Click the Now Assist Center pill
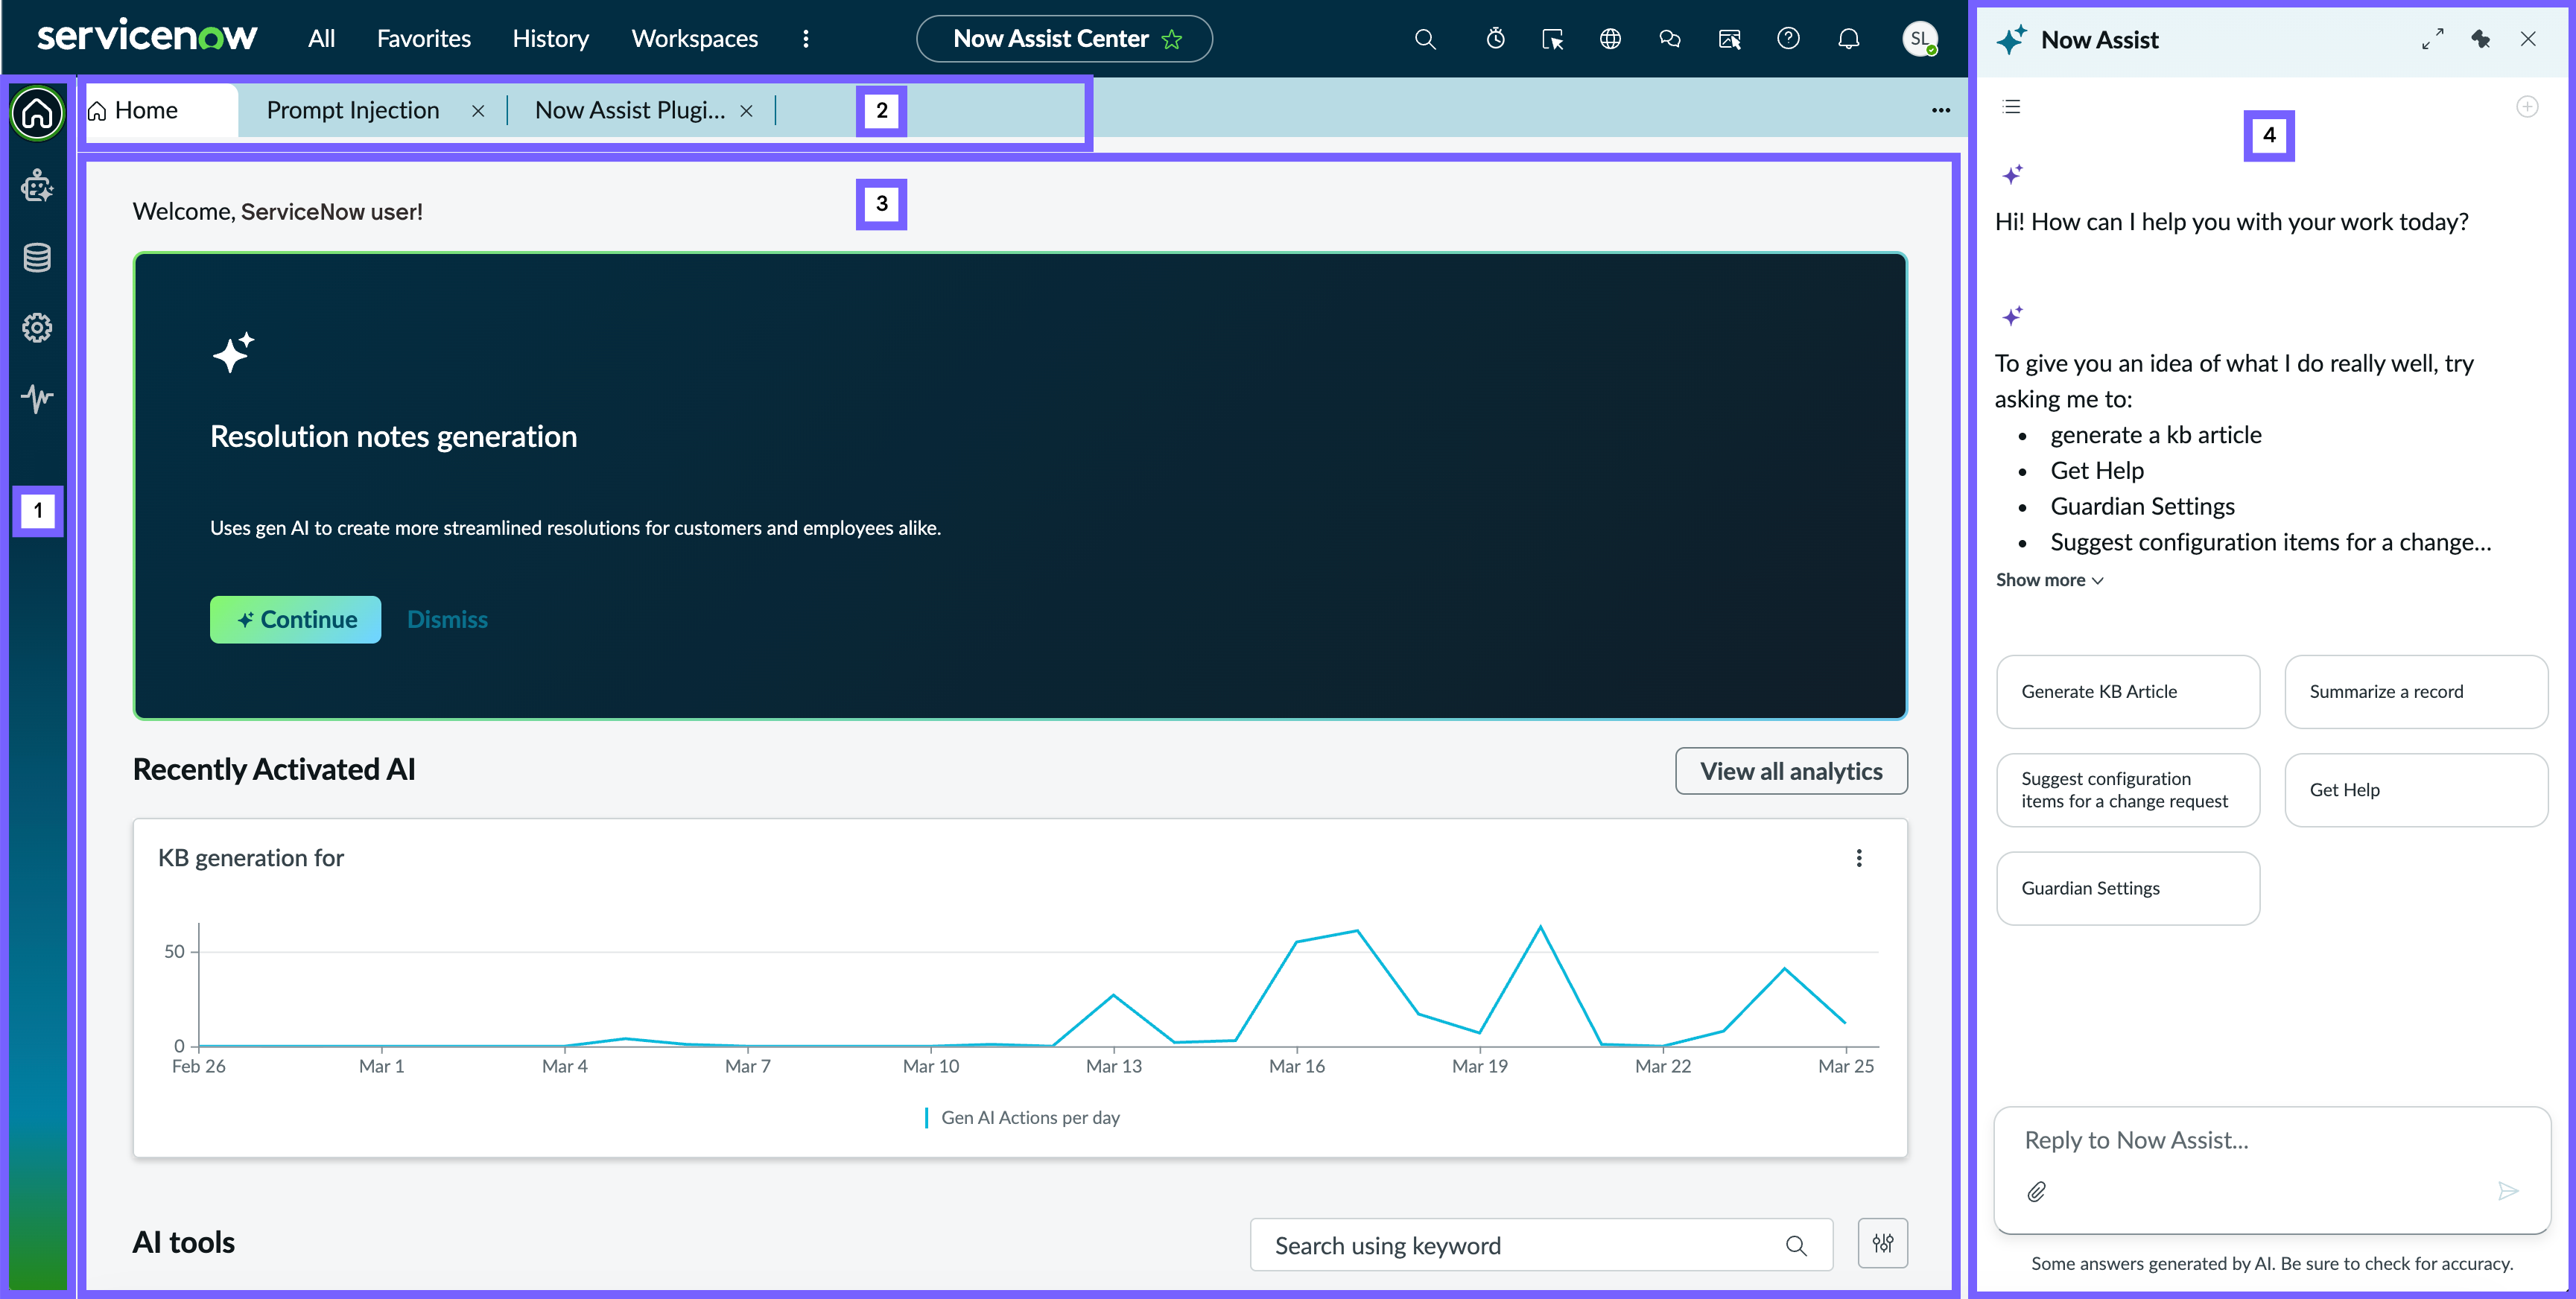This screenshot has height=1299, width=2576. [1064, 39]
